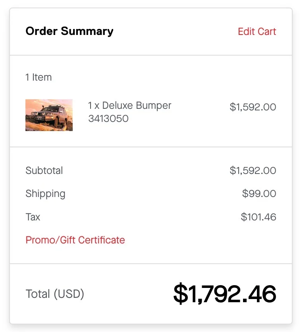Click the Subtotal label
The image size is (301, 332).
point(44,171)
